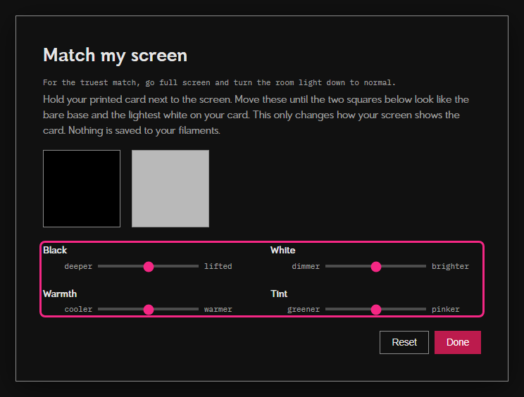Click the 'dimmer' label by White slider
This screenshot has height=397, width=524.
[x=306, y=267]
